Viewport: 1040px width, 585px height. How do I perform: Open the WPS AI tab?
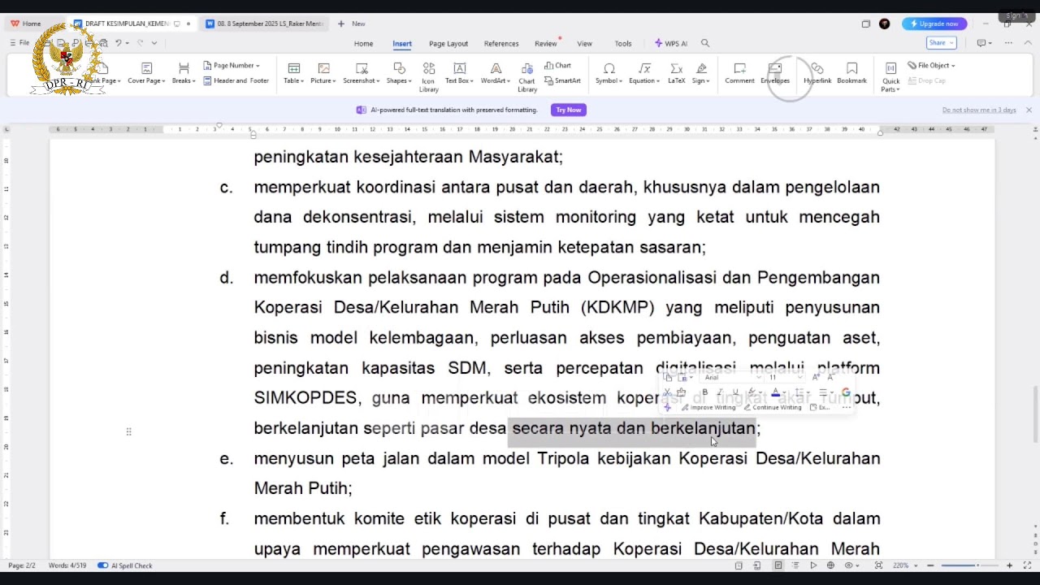click(671, 44)
